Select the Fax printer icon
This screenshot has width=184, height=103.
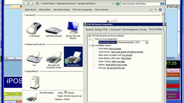(34, 57)
